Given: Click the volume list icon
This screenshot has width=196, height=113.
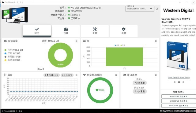Looking at the screenshot, I should [x=85, y=41].
